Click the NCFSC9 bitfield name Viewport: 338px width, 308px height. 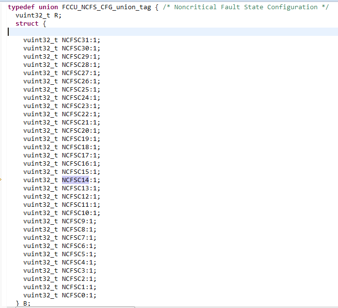74,221
